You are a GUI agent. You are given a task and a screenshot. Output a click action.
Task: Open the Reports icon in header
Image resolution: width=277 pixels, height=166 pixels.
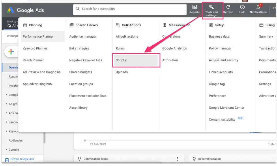click(194, 7)
